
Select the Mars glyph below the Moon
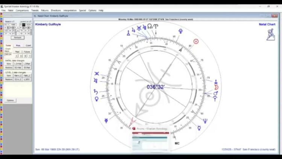(216, 93)
